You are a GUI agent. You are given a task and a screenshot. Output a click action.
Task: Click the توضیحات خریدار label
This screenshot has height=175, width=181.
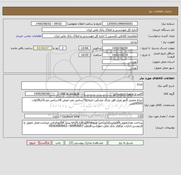(165, 128)
